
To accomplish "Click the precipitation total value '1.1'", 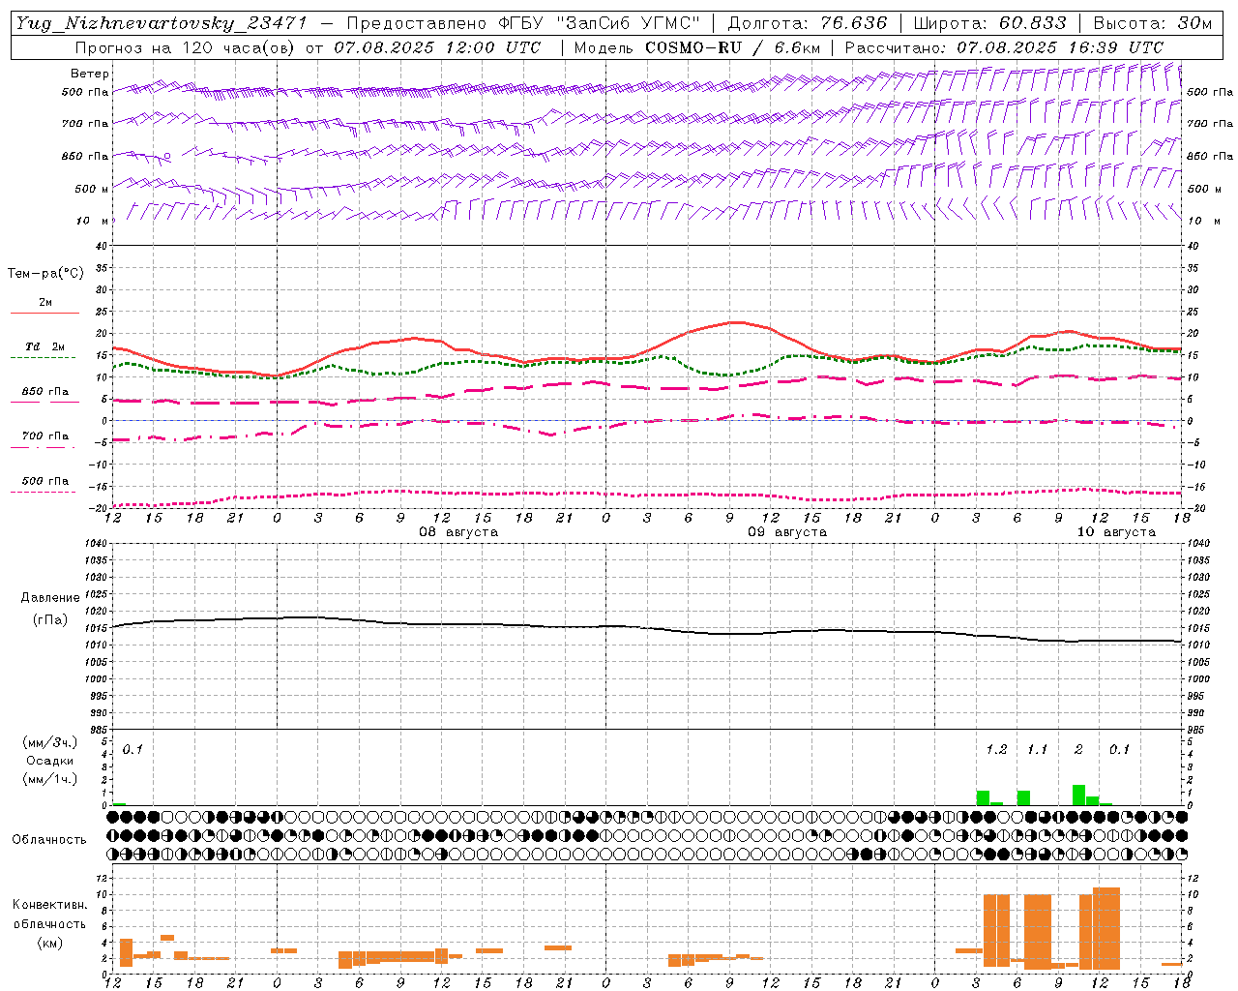I will [x=1037, y=750].
